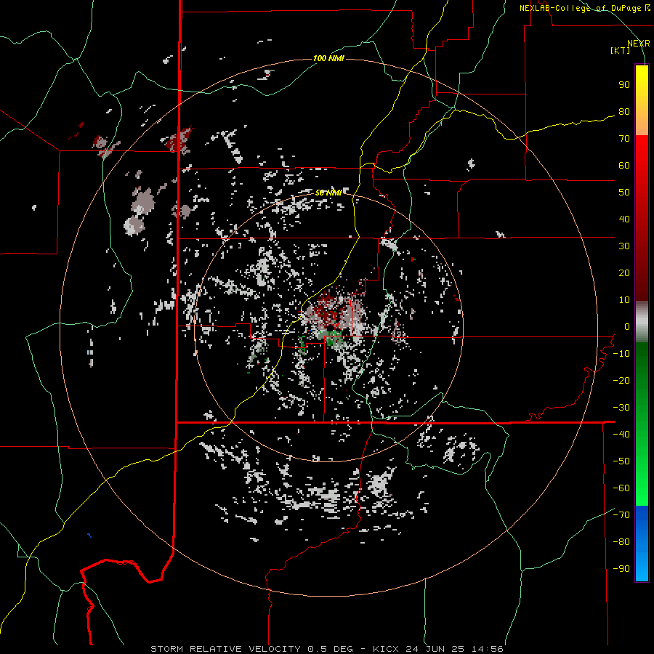Click the -90 knot label on color scale
Image resolution: width=654 pixels, height=654 pixels.
click(x=621, y=569)
